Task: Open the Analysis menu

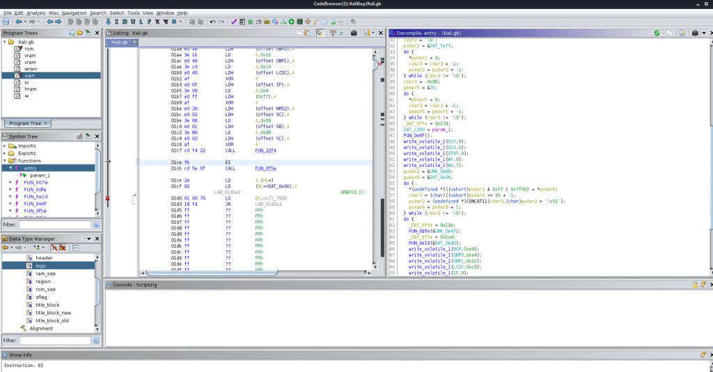Action: click(x=36, y=13)
